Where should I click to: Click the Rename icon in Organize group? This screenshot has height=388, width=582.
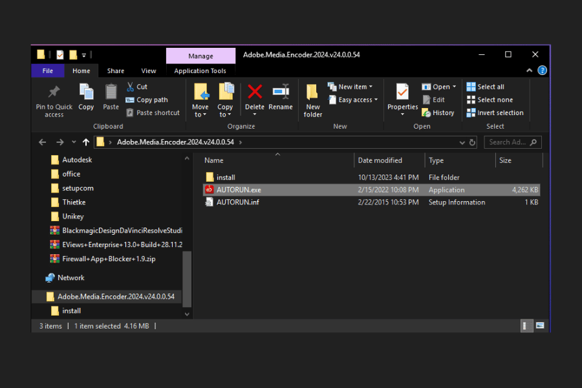(281, 92)
